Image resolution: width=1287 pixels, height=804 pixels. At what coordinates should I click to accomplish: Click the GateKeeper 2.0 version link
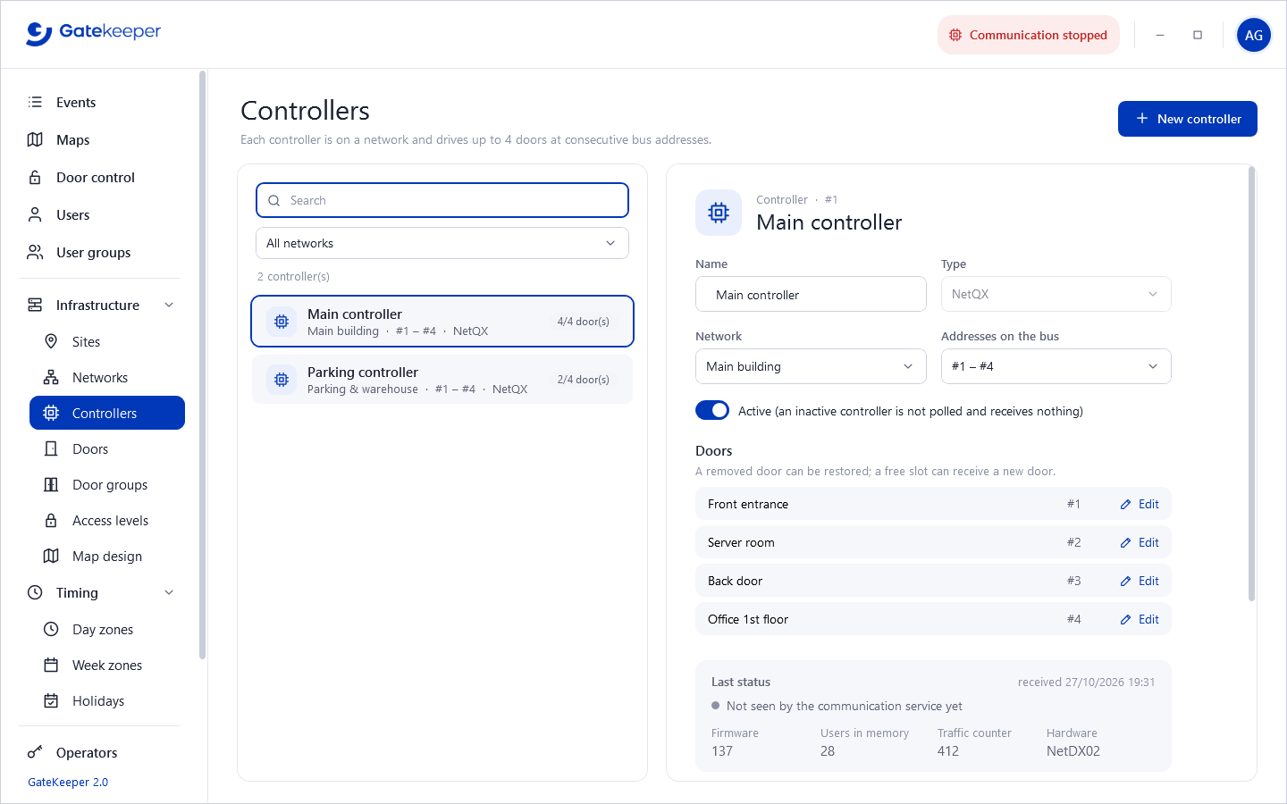point(68,782)
